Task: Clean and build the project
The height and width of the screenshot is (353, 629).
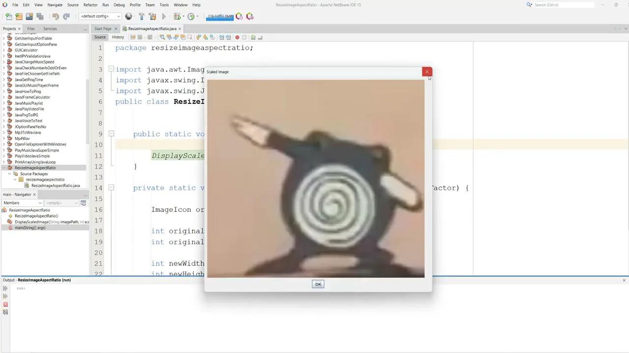Action: 153,16
